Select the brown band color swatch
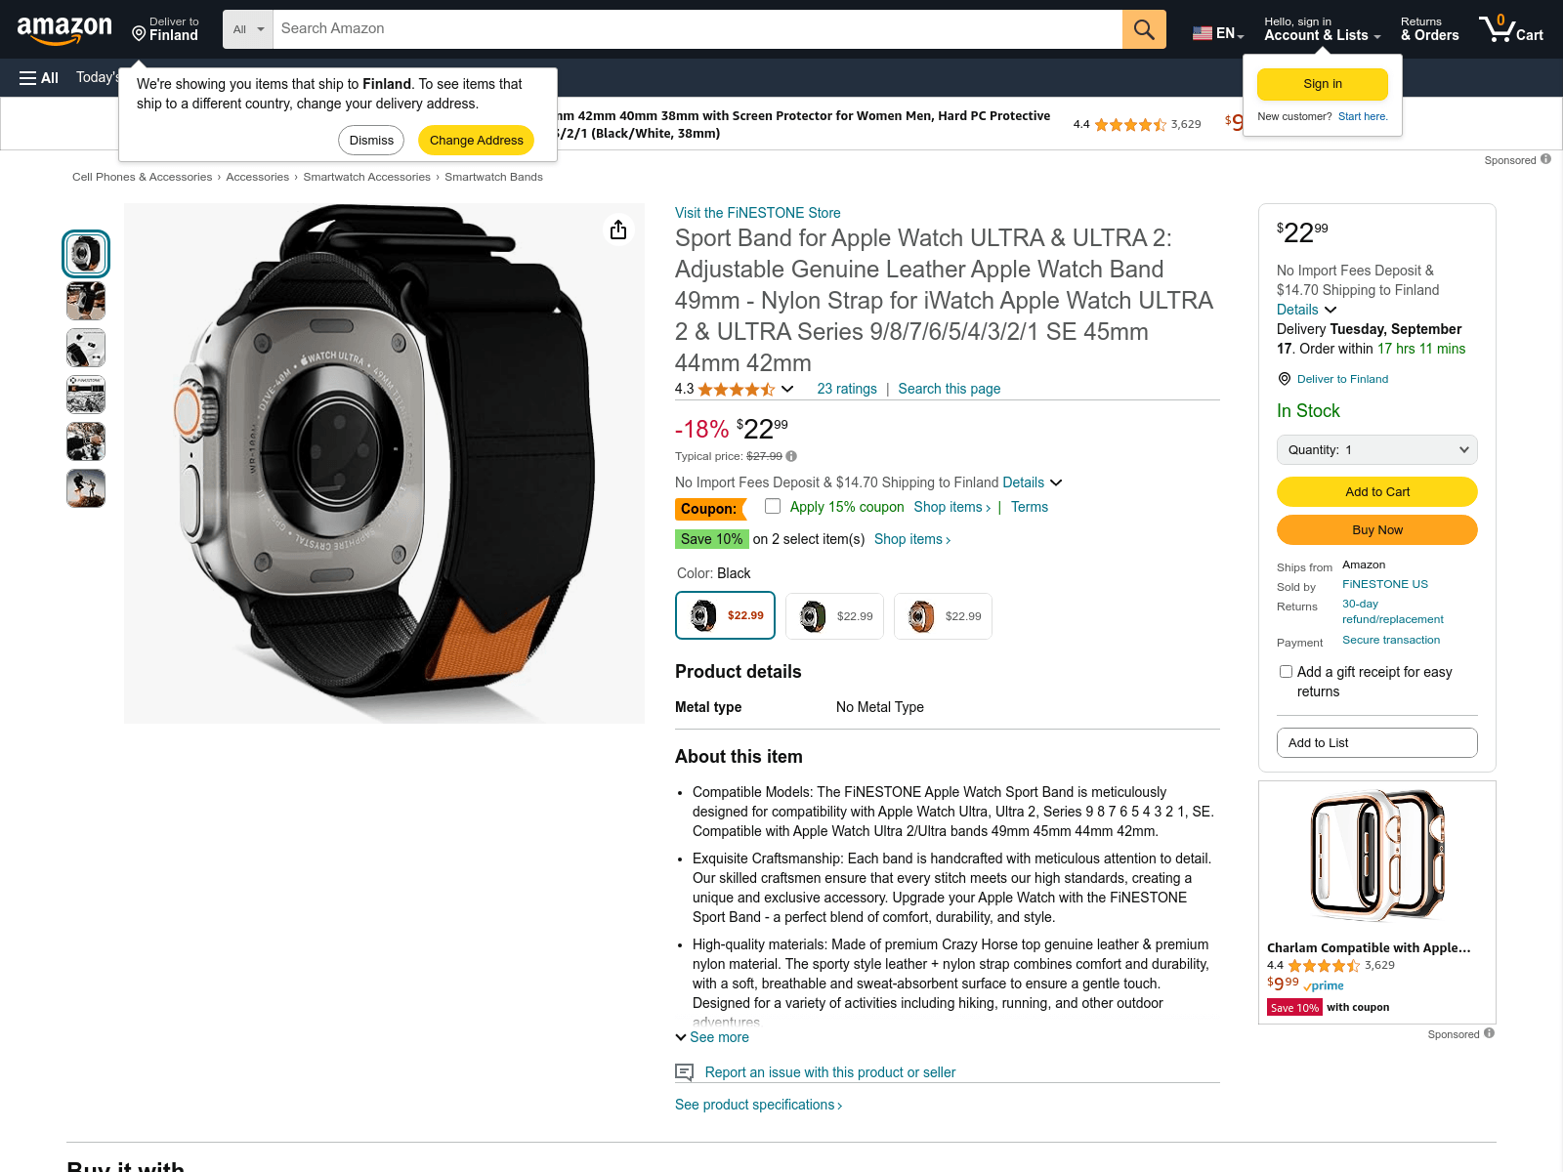Image resolution: width=1563 pixels, height=1172 pixels. (x=943, y=616)
